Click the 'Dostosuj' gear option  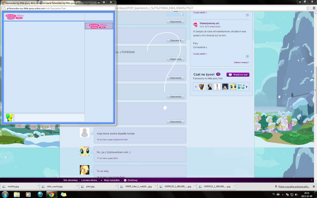(131, 180)
